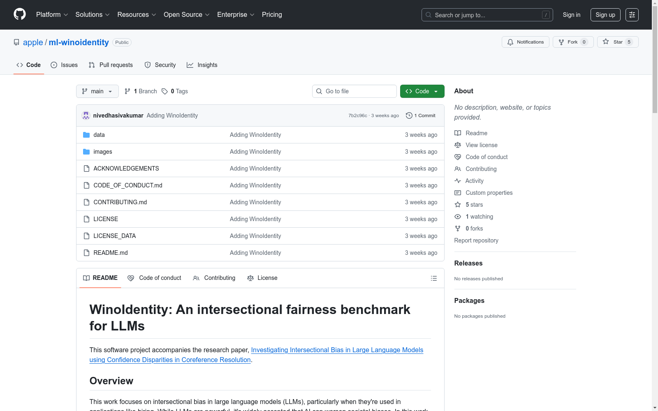The height and width of the screenshot is (411, 658).
Task: Open the green Code dropdown button
Action: click(x=422, y=91)
